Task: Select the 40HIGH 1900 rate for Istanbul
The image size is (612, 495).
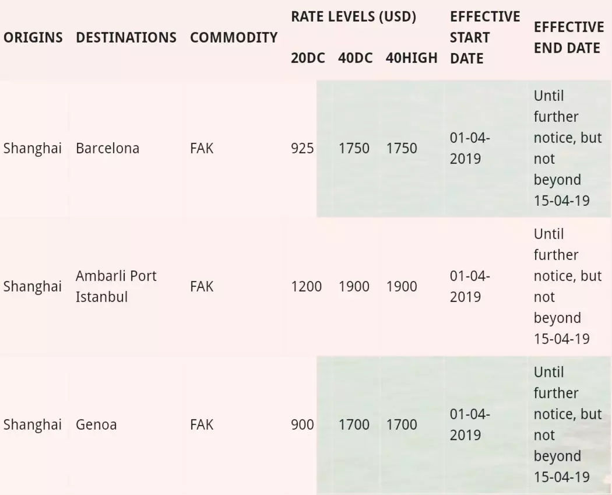Action: coord(402,286)
